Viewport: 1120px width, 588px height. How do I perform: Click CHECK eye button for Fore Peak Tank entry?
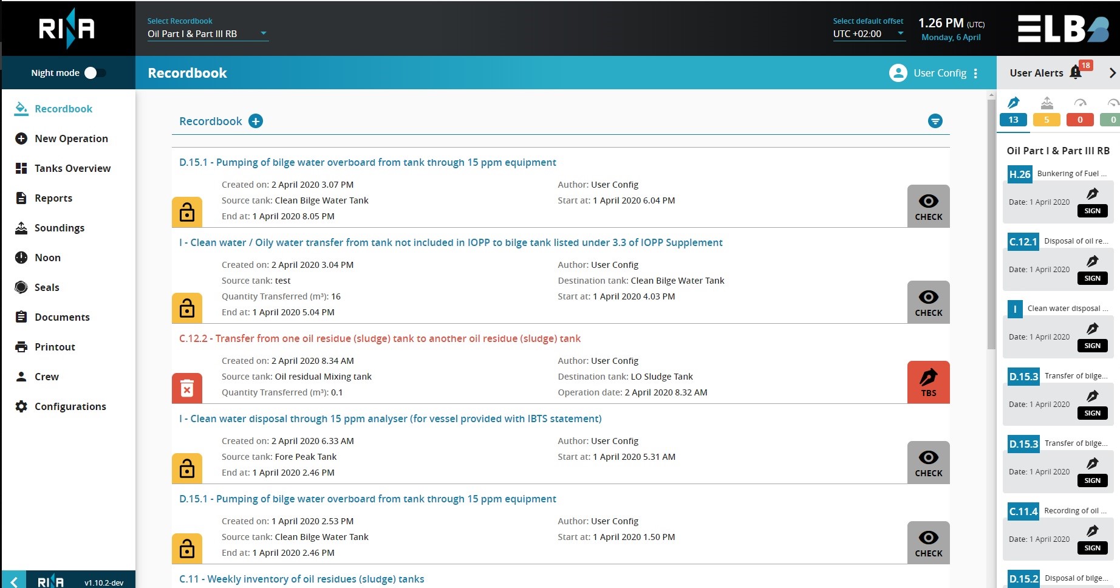tap(928, 462)
